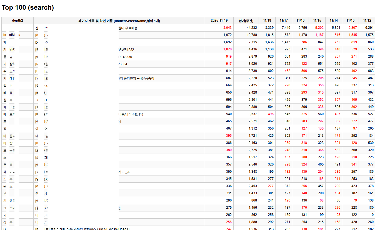Click the weekly total 1,517 cell
375x230 pixels.
246,157
